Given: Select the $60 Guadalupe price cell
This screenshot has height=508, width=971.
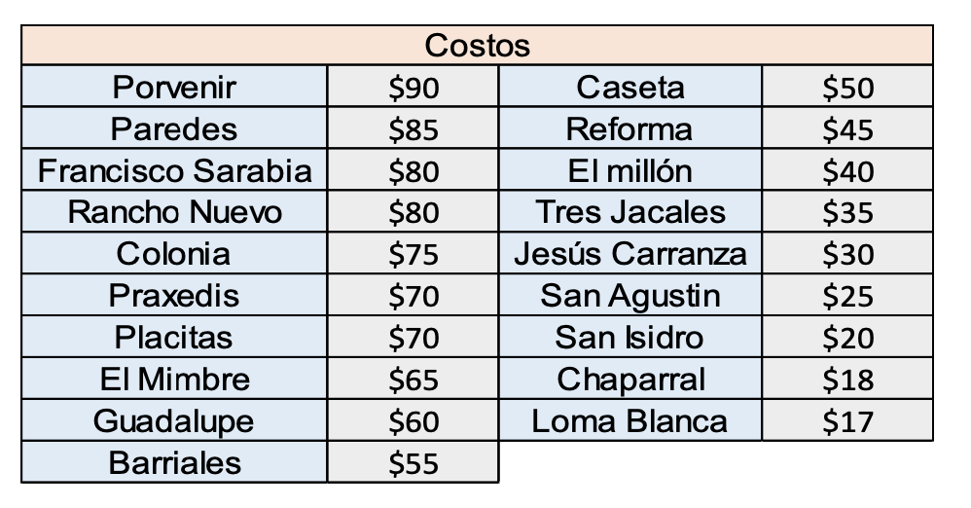Looking at the screenshot, I should pos(414,420).
